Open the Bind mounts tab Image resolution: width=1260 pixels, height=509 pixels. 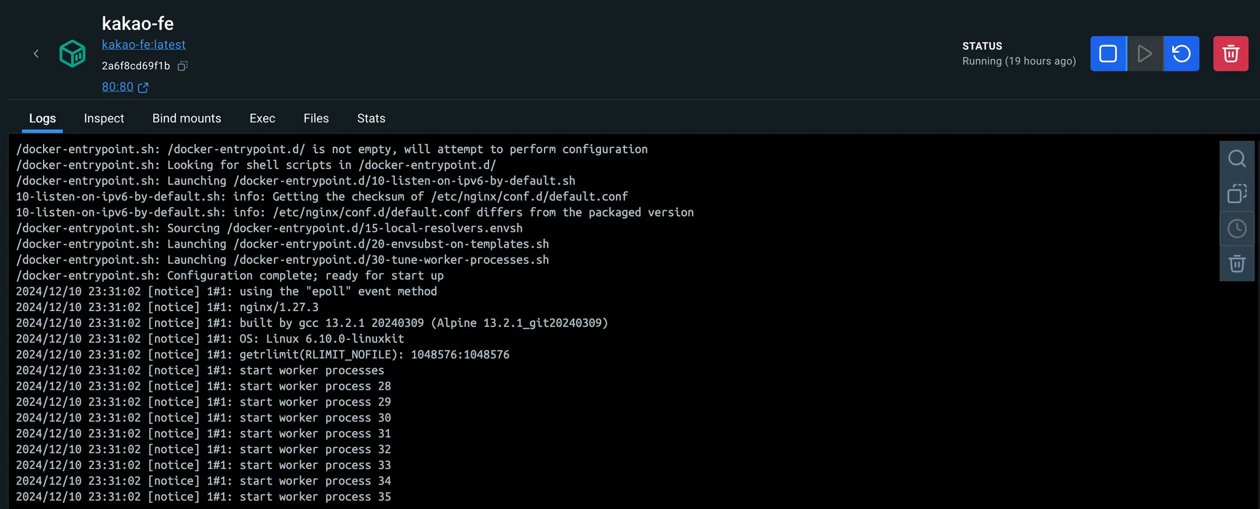186,118
